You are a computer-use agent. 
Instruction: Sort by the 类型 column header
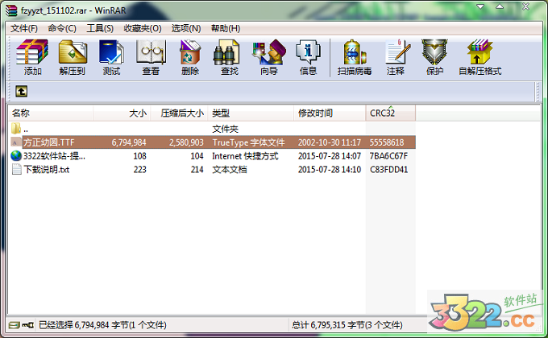tap(251, 113)
